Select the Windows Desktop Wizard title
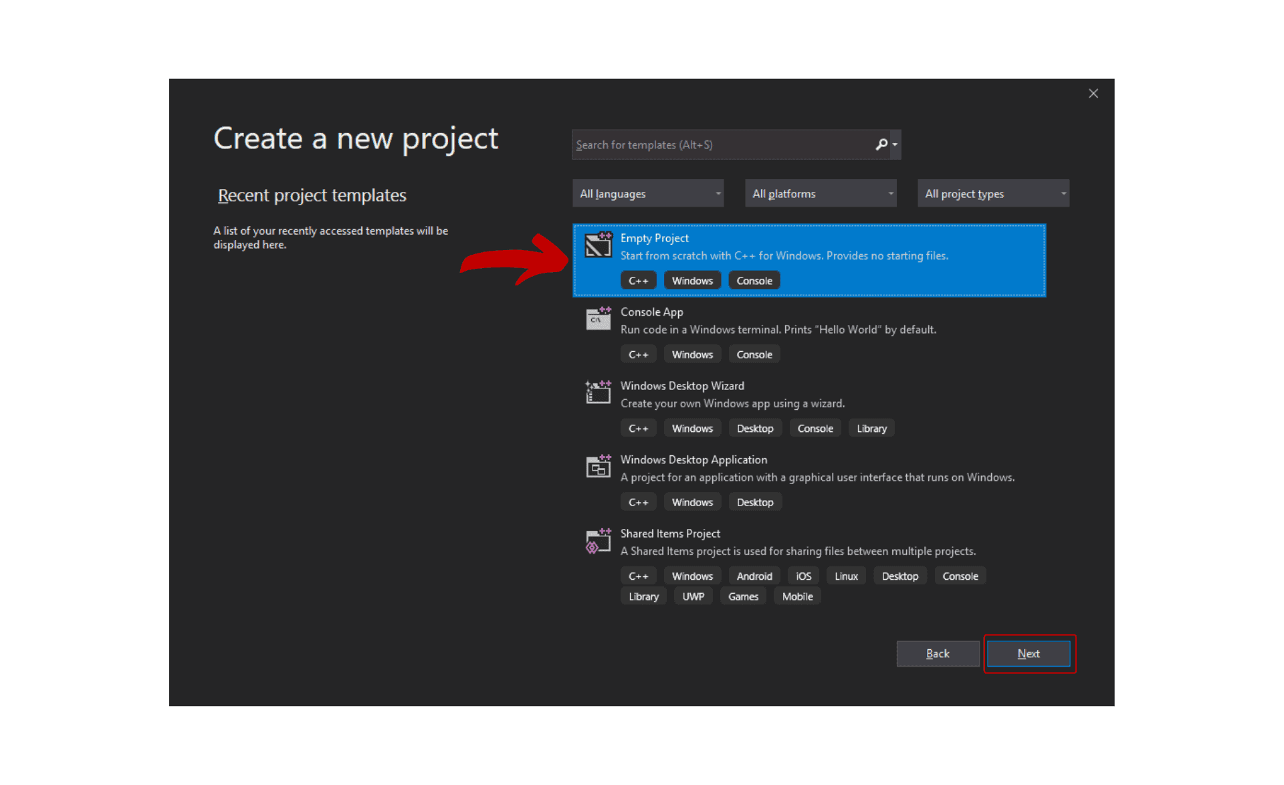This screenshot has width=1284, height=785. pos(682,386)
